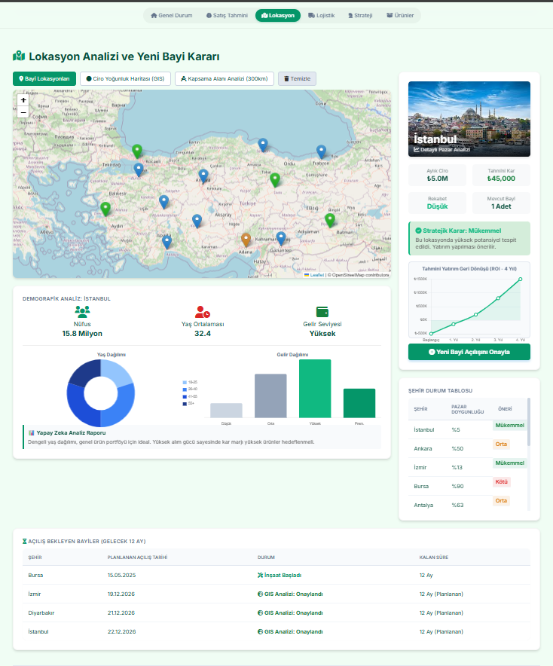553x666 pixels.
Task: Click the Orta income bar
Action: pyautogui.click(x=270, y=396)
